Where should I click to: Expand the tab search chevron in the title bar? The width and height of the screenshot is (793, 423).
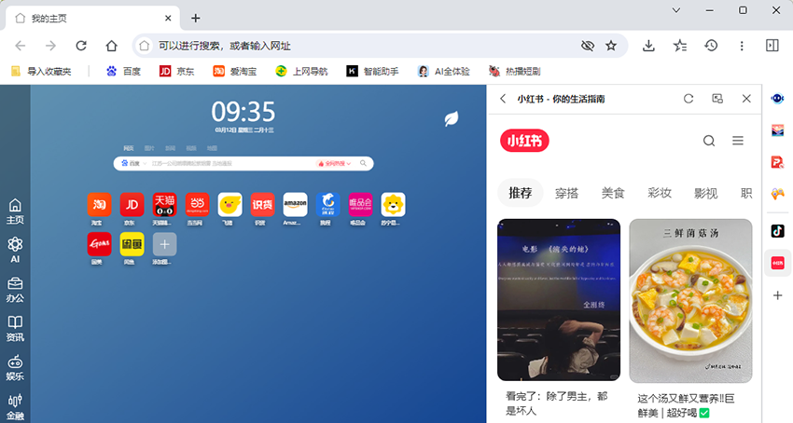tap(675, 10)
